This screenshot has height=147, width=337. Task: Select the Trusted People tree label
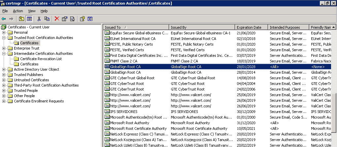[26, 91]
